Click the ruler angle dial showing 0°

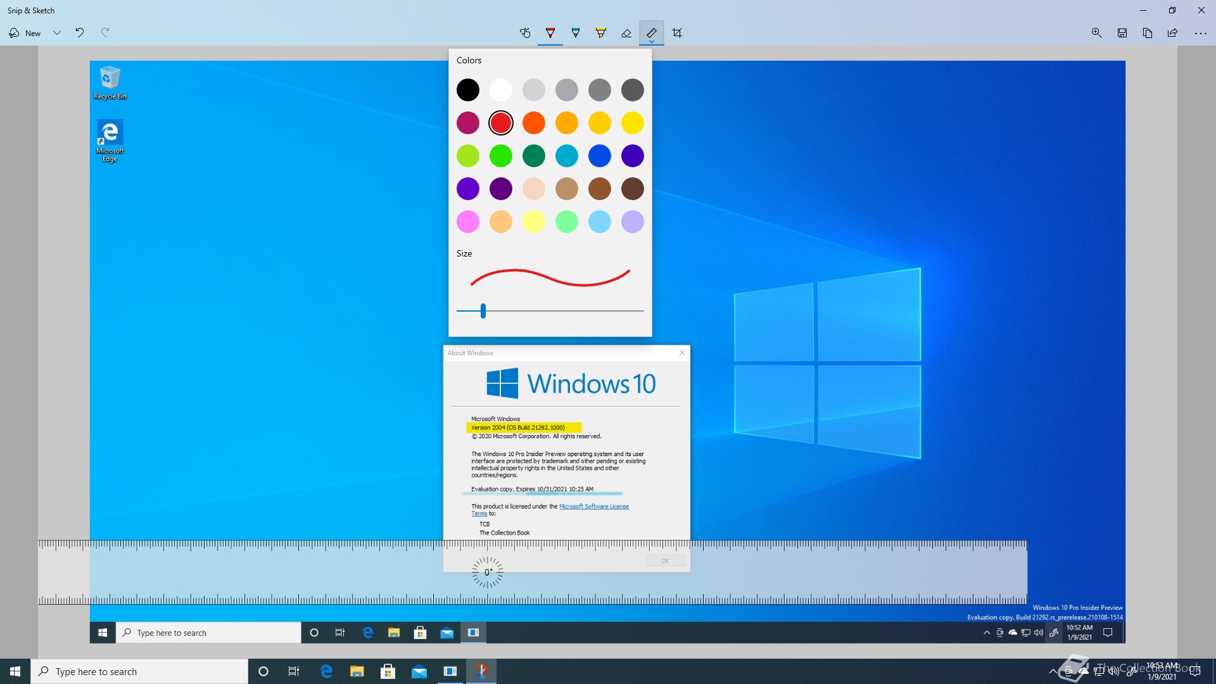click(x=488, y=573)
